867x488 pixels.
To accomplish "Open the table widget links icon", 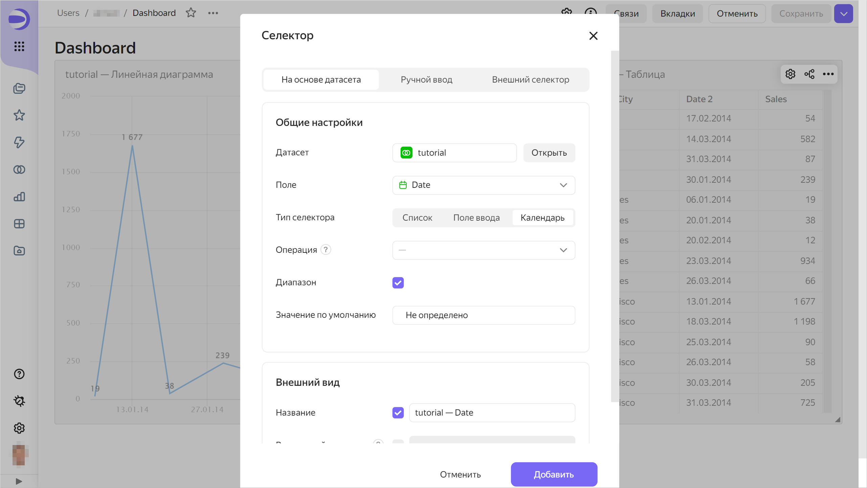I will (x=809, y=74).
